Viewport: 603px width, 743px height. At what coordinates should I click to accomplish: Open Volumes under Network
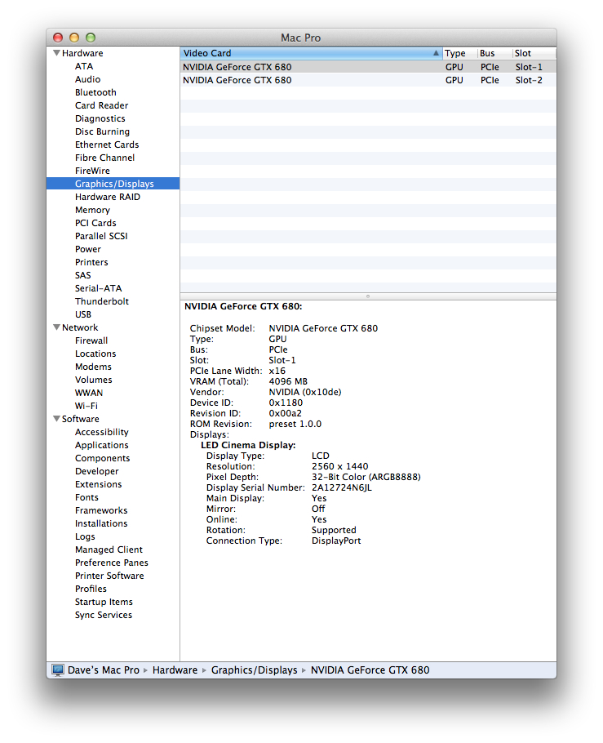pyautogui.click(x=94, y=380)
